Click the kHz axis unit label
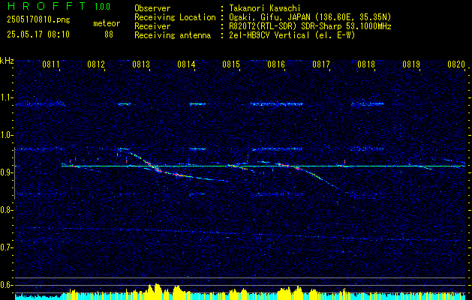This screenshot has height=300, width=472. pos(7,61)
